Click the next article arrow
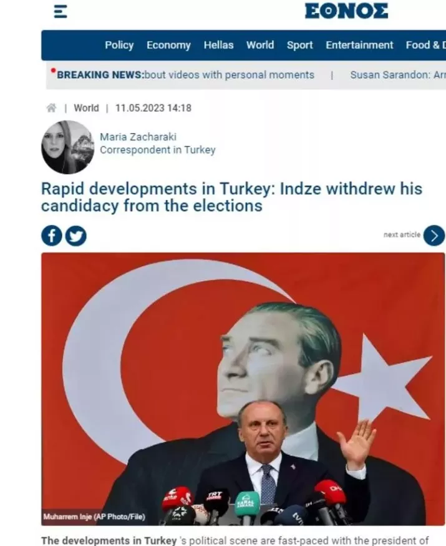Screen dimensions: 446x546 434,236
